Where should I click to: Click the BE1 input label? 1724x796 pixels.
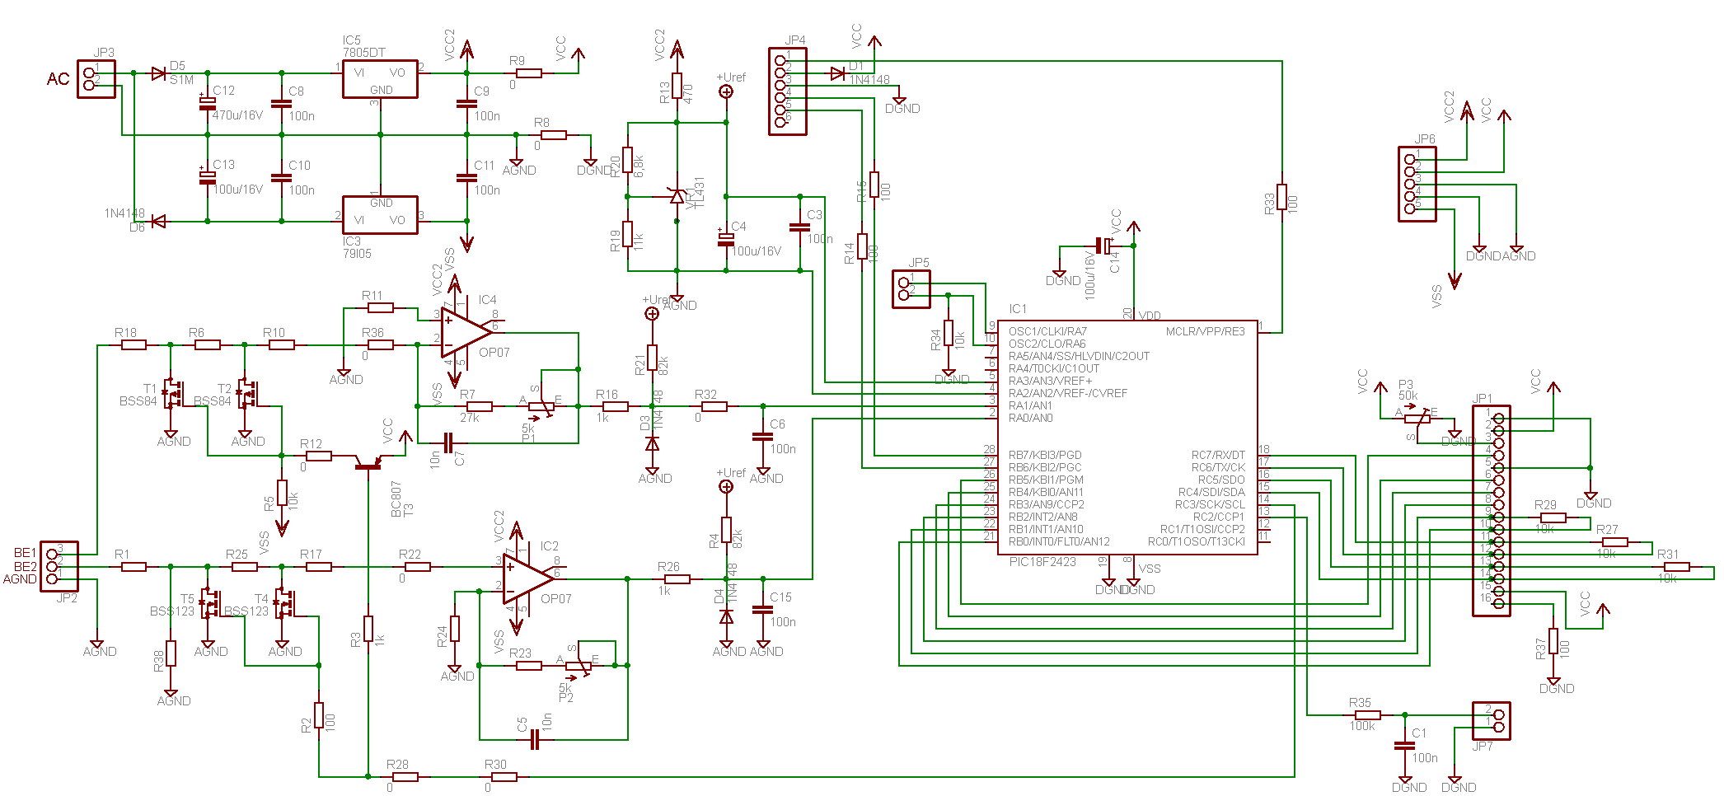coord(26,553)
